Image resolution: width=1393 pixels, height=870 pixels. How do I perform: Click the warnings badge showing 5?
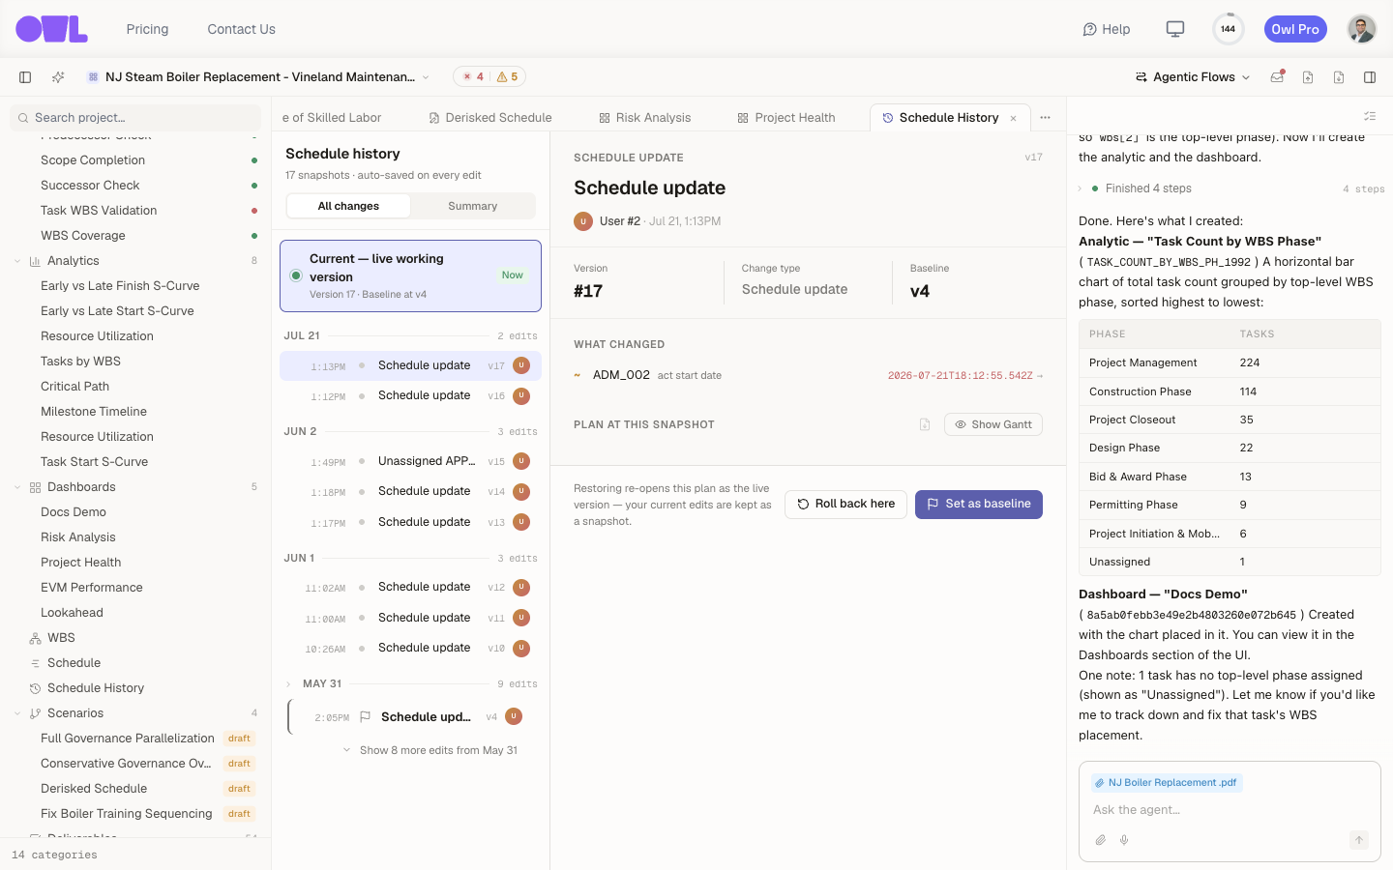pos(508,77)
